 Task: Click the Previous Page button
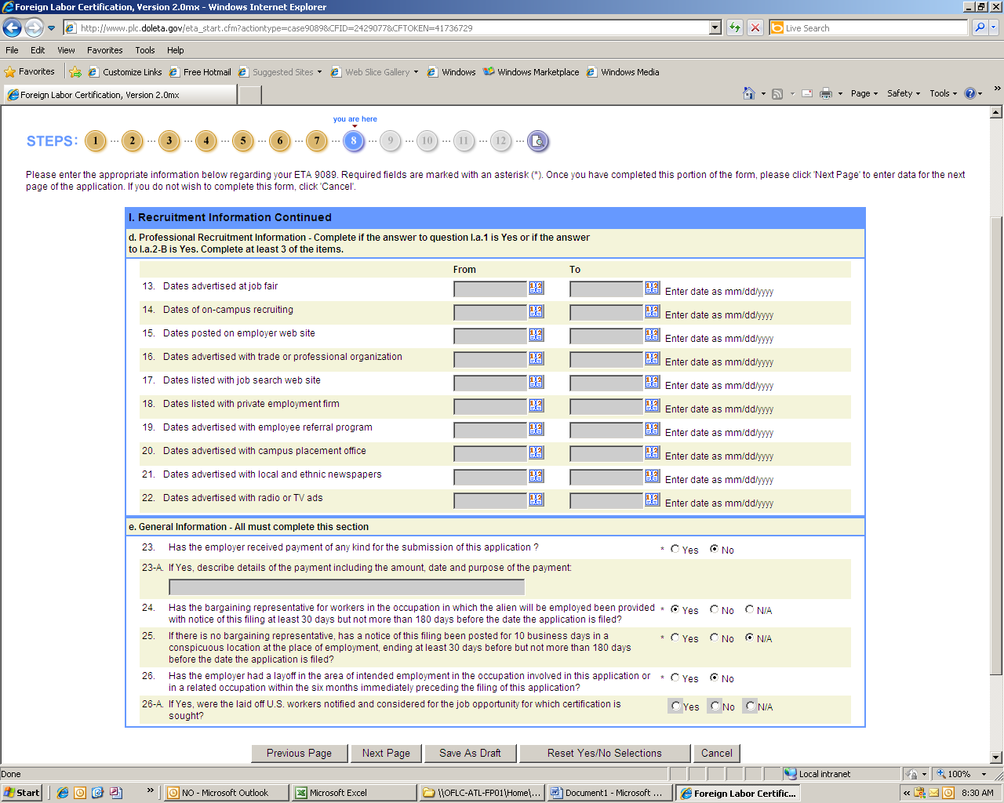pyautogui.click(x=299, y=753)
